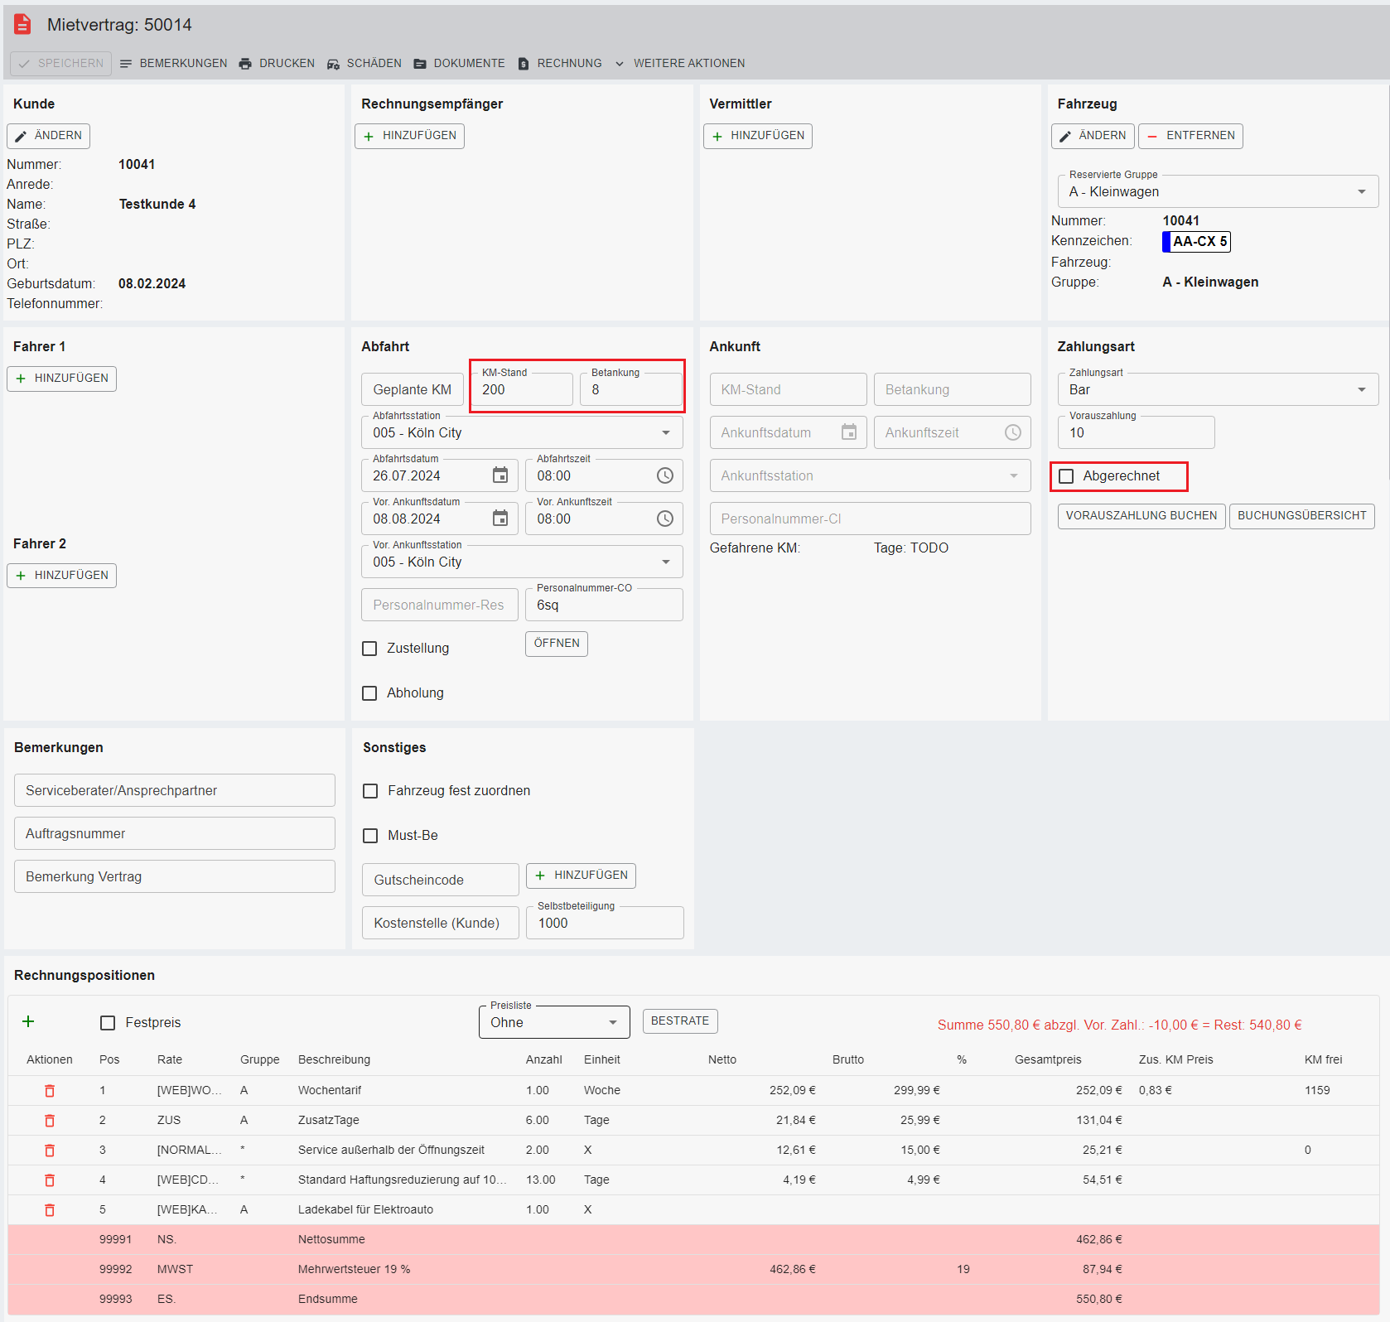This screenshot has width=1390, height=1322.
Task: Open the Abfahrtszeit clock picker
Action: (x=665, y=475)
